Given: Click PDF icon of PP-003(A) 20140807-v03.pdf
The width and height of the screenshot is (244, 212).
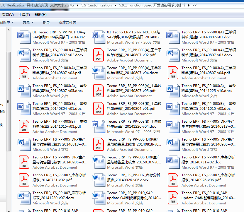Looking at the screenshot, I should [24, 73].
